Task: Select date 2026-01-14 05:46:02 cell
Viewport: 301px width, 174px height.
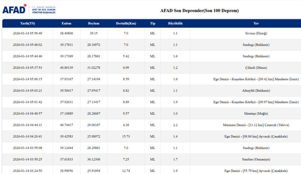Action: click(x=28, y=45)
